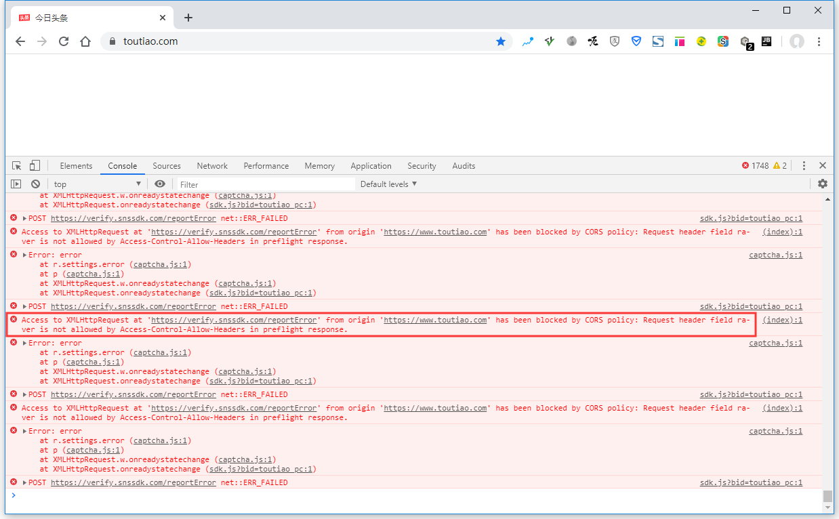Click into the console Filter field

coord(264,184)
